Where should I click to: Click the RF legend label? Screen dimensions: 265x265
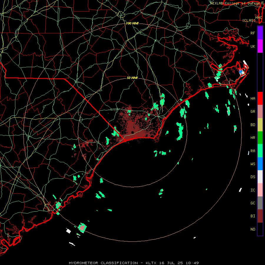tap(253, 33)
